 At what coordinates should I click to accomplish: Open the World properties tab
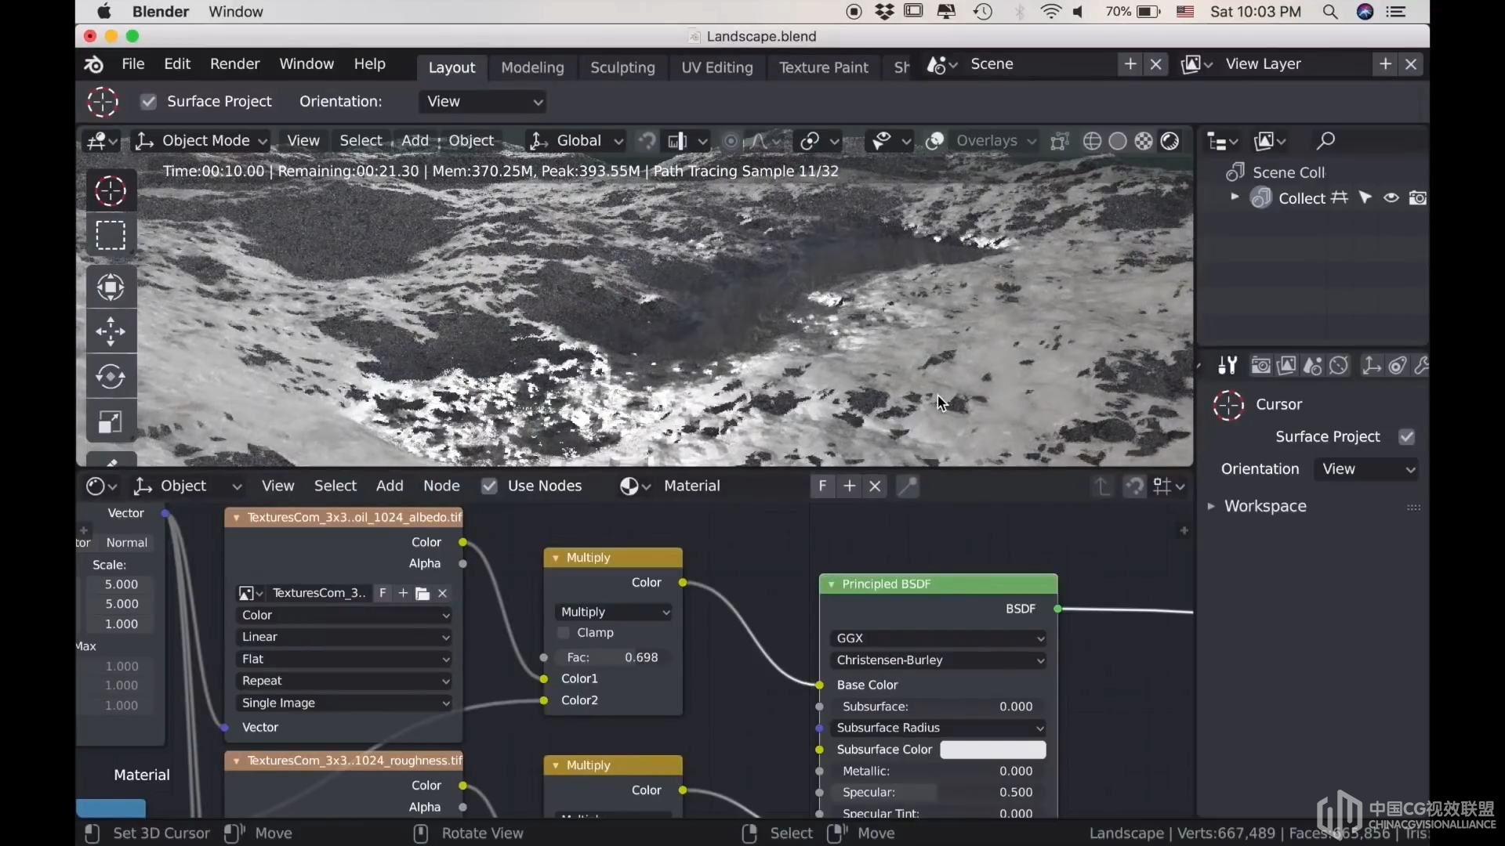(x=1339, y=366)
